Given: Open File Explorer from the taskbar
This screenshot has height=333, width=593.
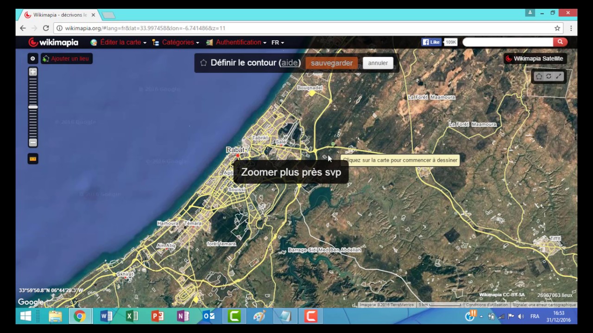Looking at the screenshot, I should click(55, 316).
